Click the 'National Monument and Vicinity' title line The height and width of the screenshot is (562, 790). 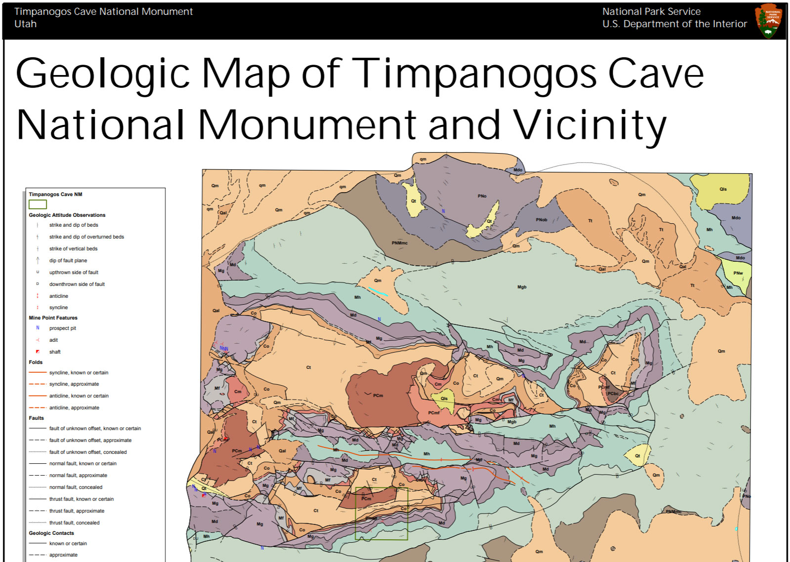341,125
